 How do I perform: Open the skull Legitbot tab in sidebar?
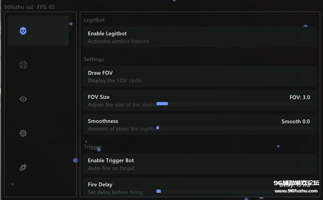click(23, 31)
